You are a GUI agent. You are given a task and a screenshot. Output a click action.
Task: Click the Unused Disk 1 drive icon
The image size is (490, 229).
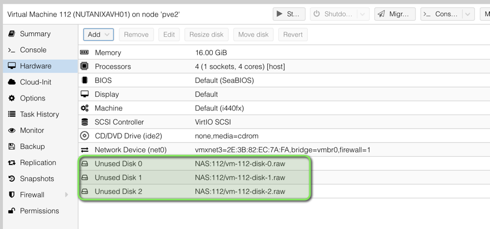click(x=84, y=177)
